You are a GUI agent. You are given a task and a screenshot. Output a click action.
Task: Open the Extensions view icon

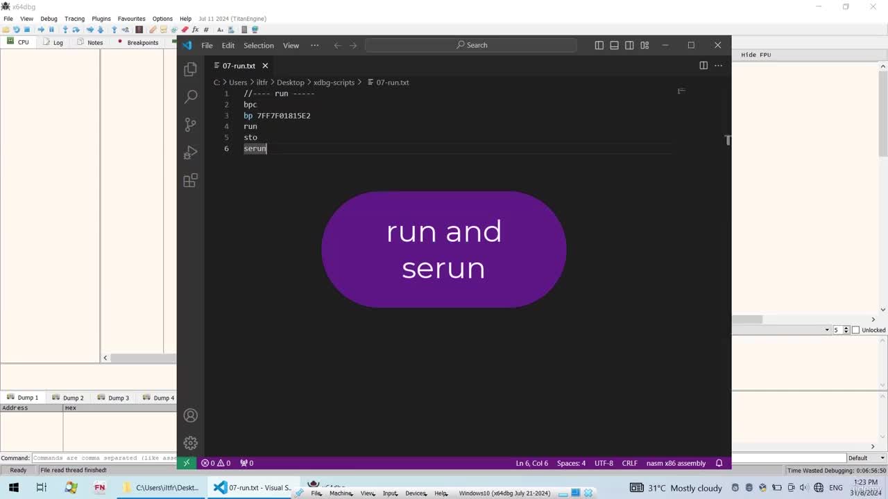(x=190, y=180)
